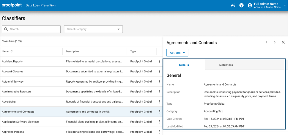
Task: Click the Description column header
Action: click(72, 52)
